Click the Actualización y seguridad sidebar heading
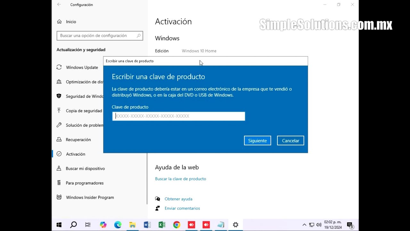 (x=81, y=50)
